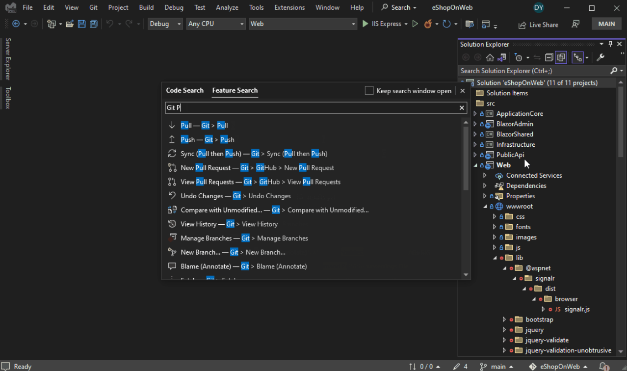
Task: Open the Analyze menu
Action: 227,7
